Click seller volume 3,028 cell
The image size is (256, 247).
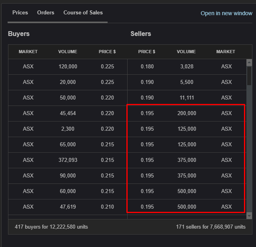tap(186, 66)
